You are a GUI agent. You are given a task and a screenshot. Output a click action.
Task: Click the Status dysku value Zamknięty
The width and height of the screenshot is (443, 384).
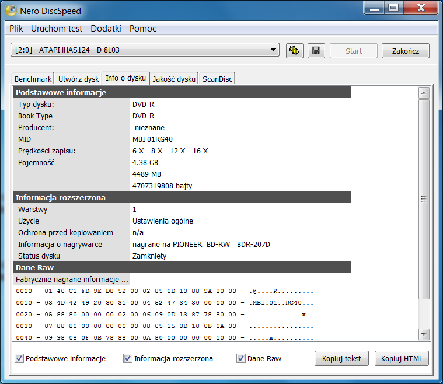coord(149,256)
